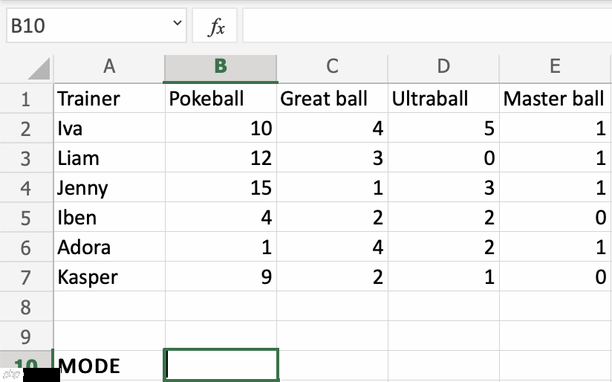Select Adora's Great ball value 4
The image size is (612, 382).
click(x=332, y=247)
